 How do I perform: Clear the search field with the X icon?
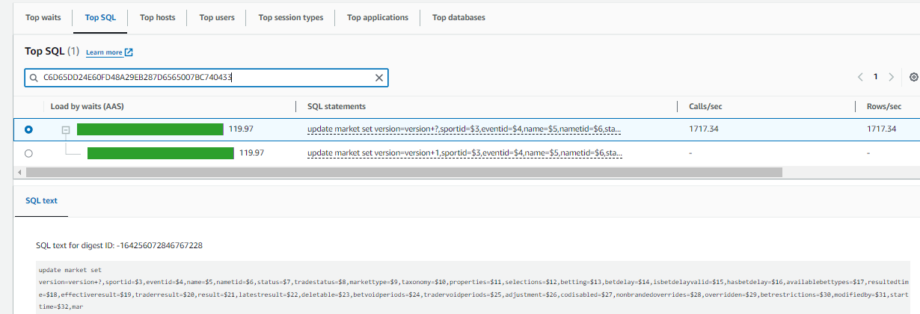click(378, 78)
